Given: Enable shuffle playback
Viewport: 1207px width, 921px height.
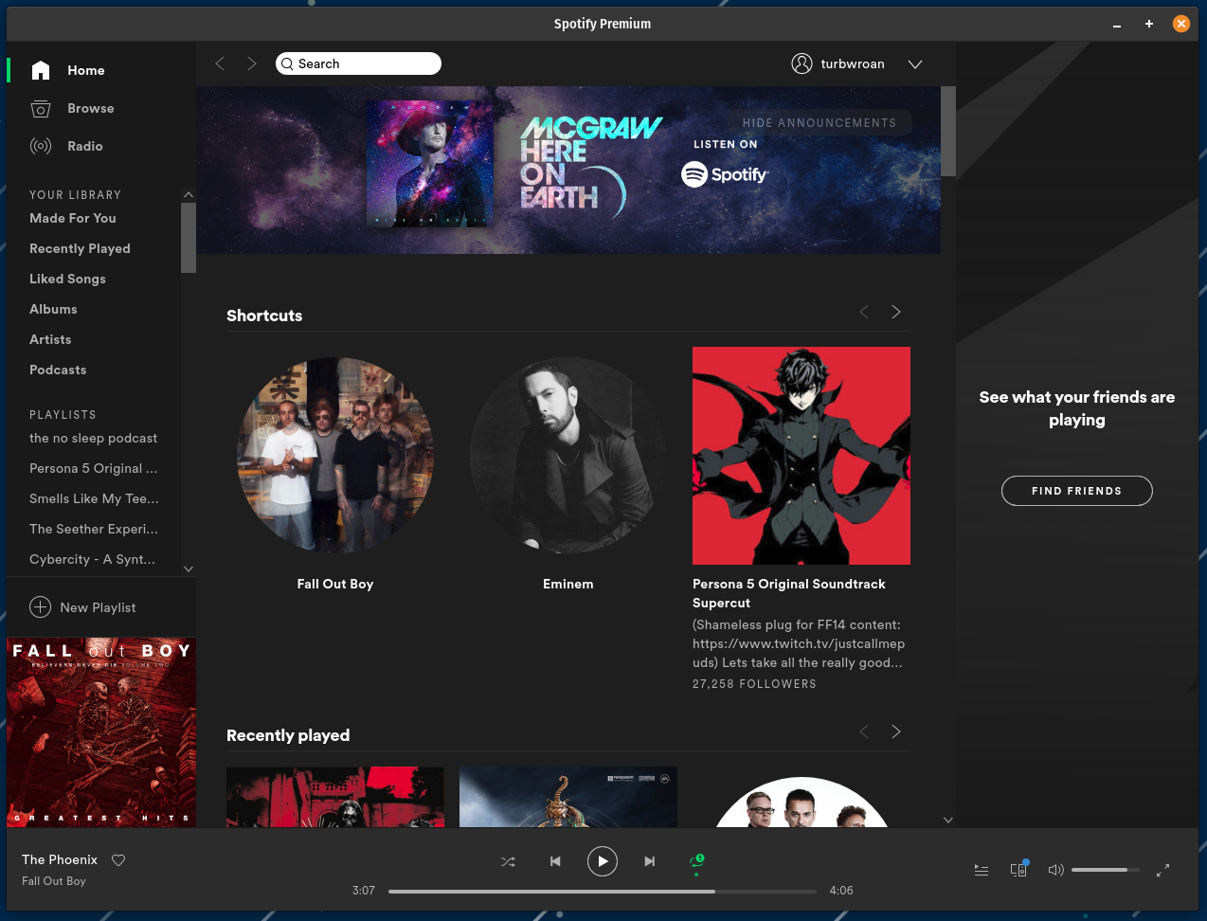Looking at the screenshot, I should tap(508, 861).
